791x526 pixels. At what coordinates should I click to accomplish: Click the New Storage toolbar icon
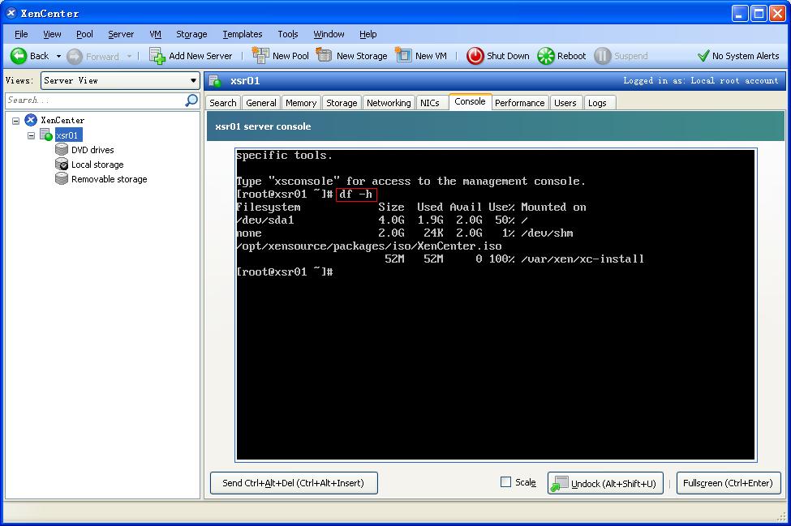click(x=324, y=55)
